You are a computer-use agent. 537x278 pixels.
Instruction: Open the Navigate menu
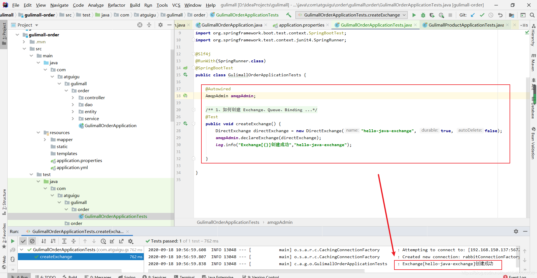click(x=59, y=5)
